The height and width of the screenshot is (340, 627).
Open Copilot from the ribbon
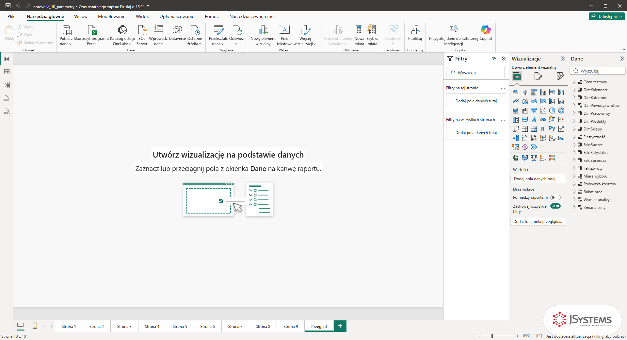tap(486, 33)
